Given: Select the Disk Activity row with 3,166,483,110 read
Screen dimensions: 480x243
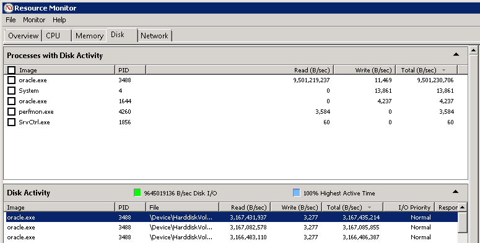Looking at the screenshot, I should coord(232,237).
